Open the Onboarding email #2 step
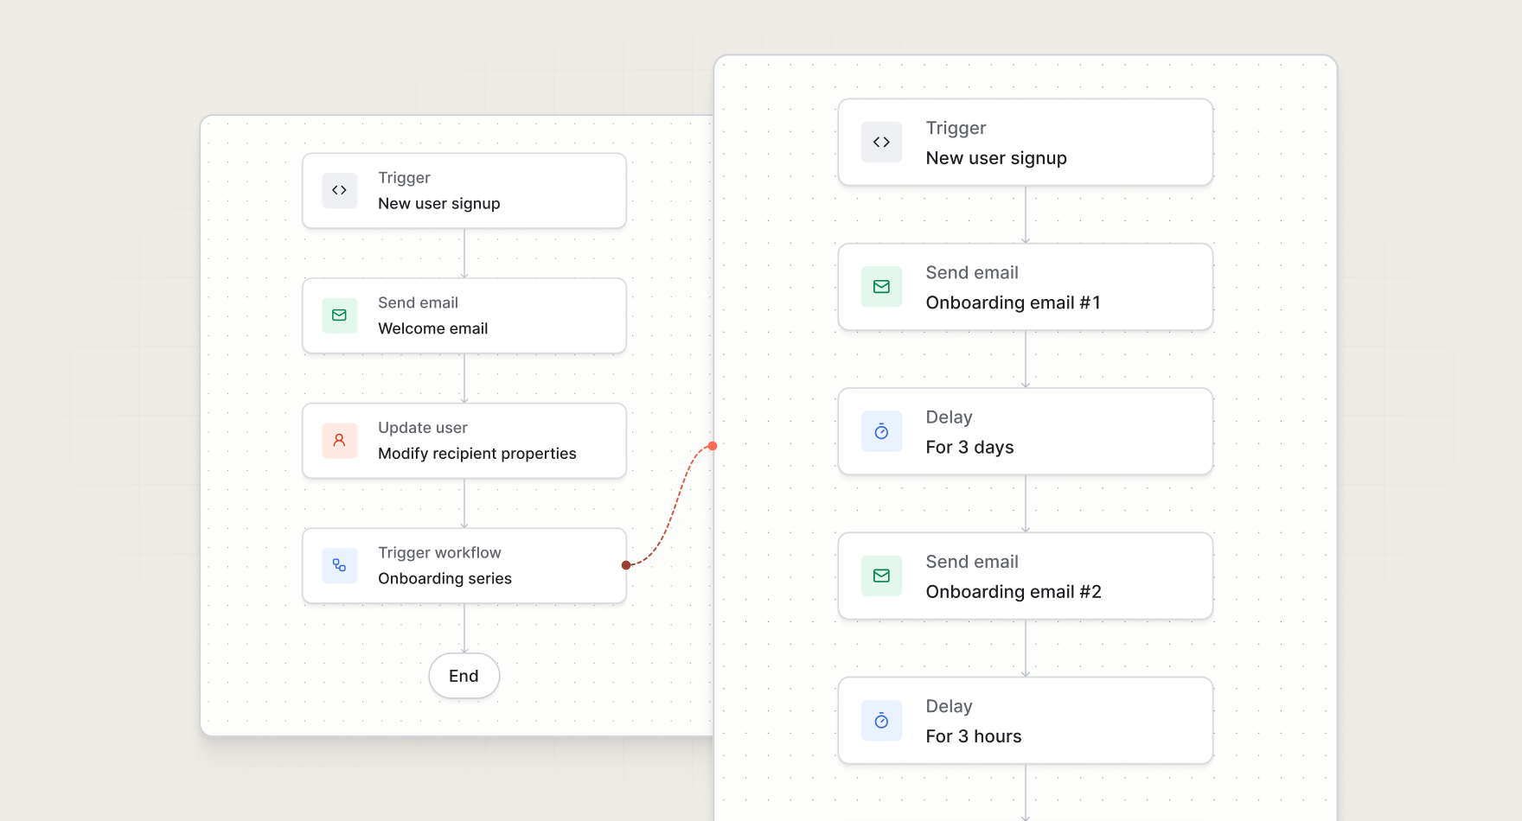Image resolution: width=1522 pixels, height=821 pixels. tap(1026, 576)
